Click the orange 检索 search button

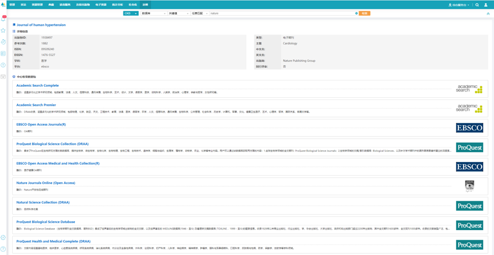pyautogui.click(x=364, y=13)
